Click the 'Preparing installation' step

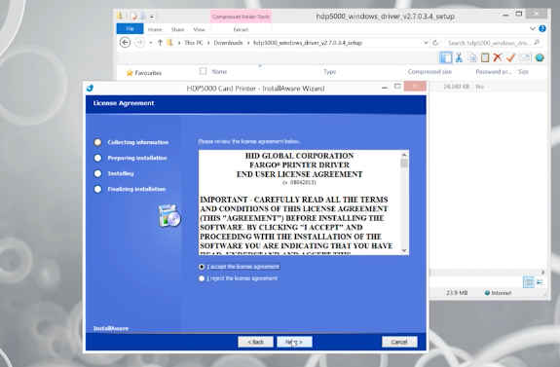(x=137, y=158)
